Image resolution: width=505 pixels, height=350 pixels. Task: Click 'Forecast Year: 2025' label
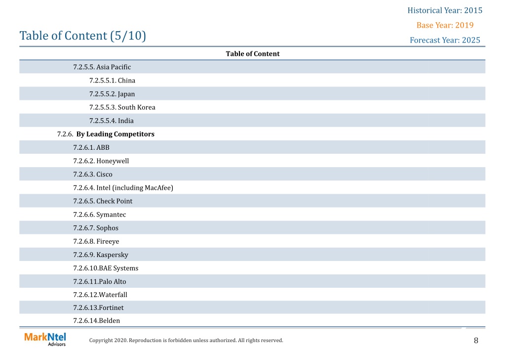[x=445, y=40]
